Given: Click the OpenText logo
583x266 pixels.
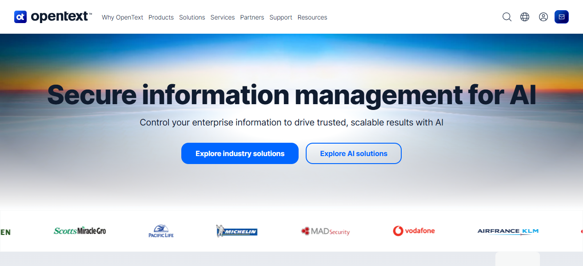Looking at the screenshot, I should (53, 17).
